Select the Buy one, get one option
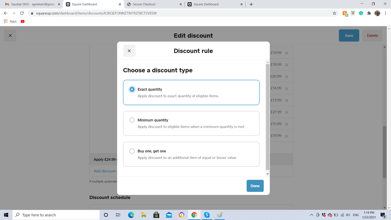 132,151
